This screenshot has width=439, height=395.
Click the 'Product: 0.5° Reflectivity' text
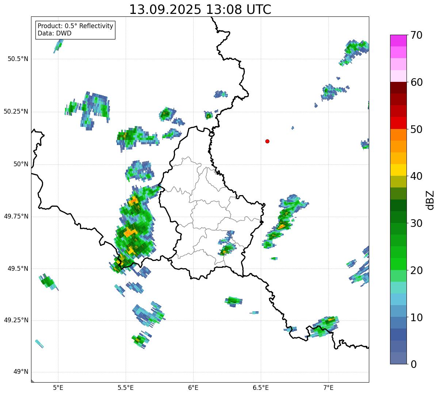(x=75, y=26)
